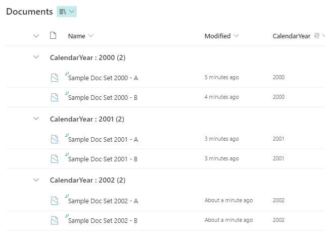Image resolution: width=325 pixels, height=236 pixels.
Task: Collapse the CalendarYear : 2000 group
Action: tap(36, 57)
